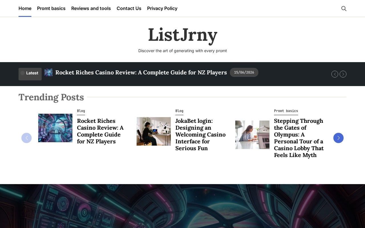
Task: Click the futuristic casino banner image
Action: pyautogui.click(x=182, y=206)
